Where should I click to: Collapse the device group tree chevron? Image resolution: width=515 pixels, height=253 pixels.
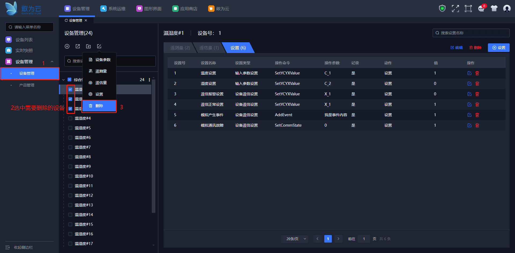tap(64, 80)
